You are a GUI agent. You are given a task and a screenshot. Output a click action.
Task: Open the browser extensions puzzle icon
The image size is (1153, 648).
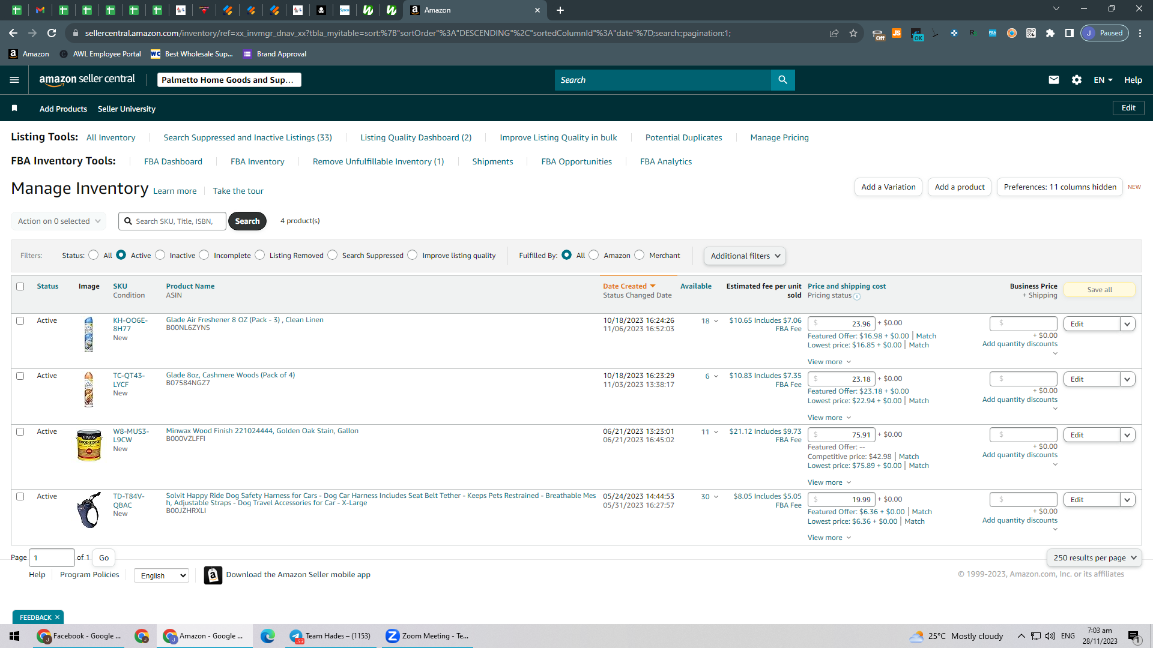(1050, 33)
